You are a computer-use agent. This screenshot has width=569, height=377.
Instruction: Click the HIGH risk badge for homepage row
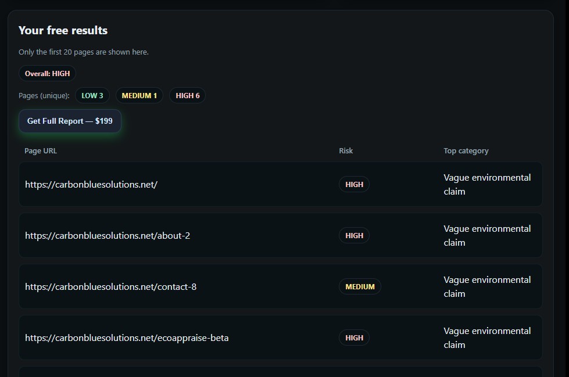354,185
